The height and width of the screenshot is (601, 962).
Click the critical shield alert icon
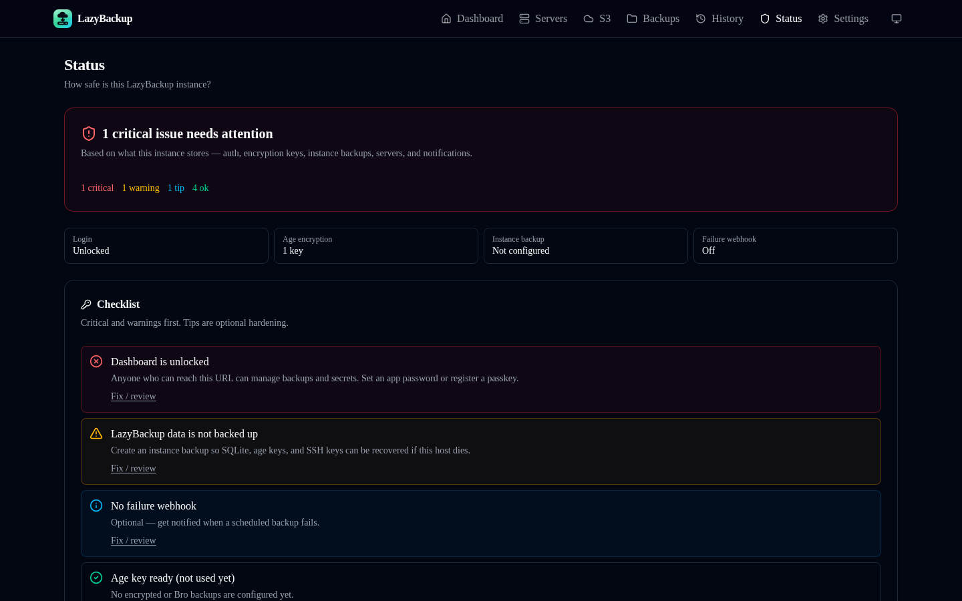point(89,134)
